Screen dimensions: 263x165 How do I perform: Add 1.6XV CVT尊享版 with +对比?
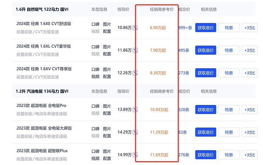pos(250,73)
